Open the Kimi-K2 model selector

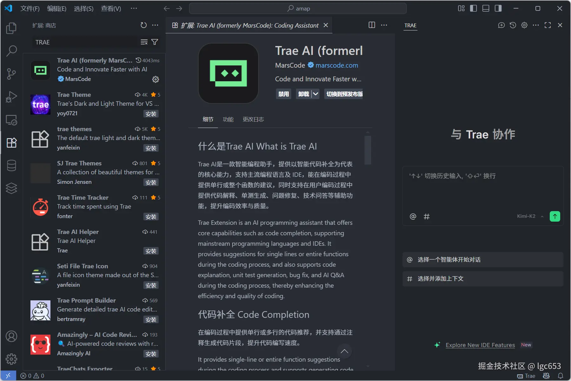coord(530,216)
